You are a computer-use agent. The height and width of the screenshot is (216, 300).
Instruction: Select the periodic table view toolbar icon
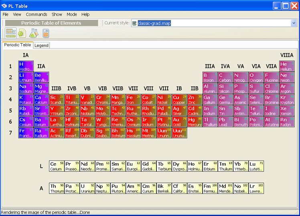10,33
